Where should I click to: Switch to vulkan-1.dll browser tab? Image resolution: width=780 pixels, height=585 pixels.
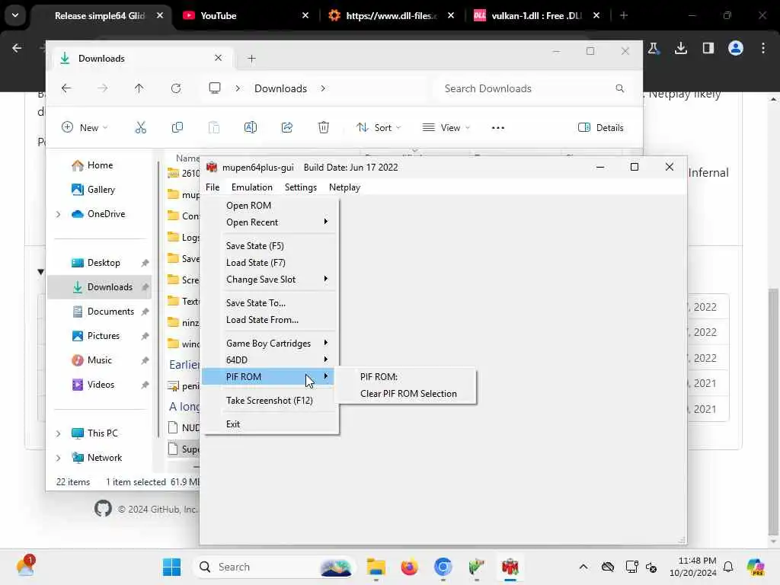click(x=535, y=16)
